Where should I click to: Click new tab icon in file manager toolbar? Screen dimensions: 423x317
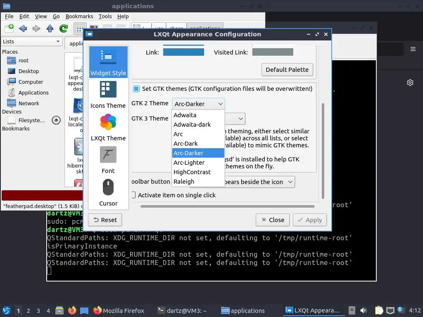[9, 28]
